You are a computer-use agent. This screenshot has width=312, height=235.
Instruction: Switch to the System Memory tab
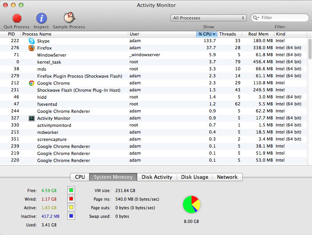pos(113,177)
